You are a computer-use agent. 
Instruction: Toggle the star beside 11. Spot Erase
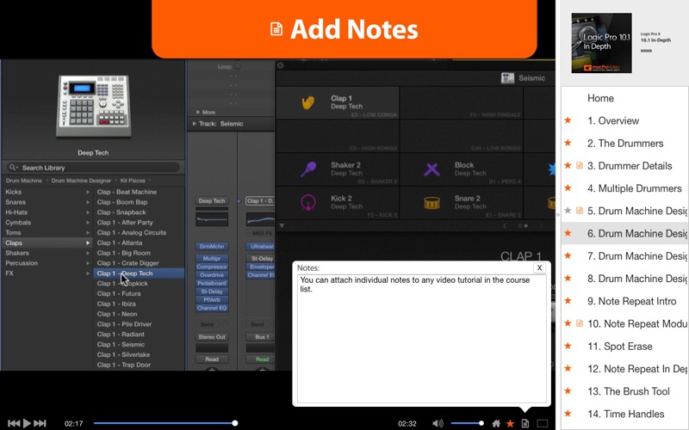click(x=568, y=346)
